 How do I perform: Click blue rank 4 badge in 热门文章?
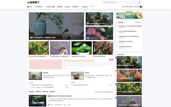coord(117,97)
